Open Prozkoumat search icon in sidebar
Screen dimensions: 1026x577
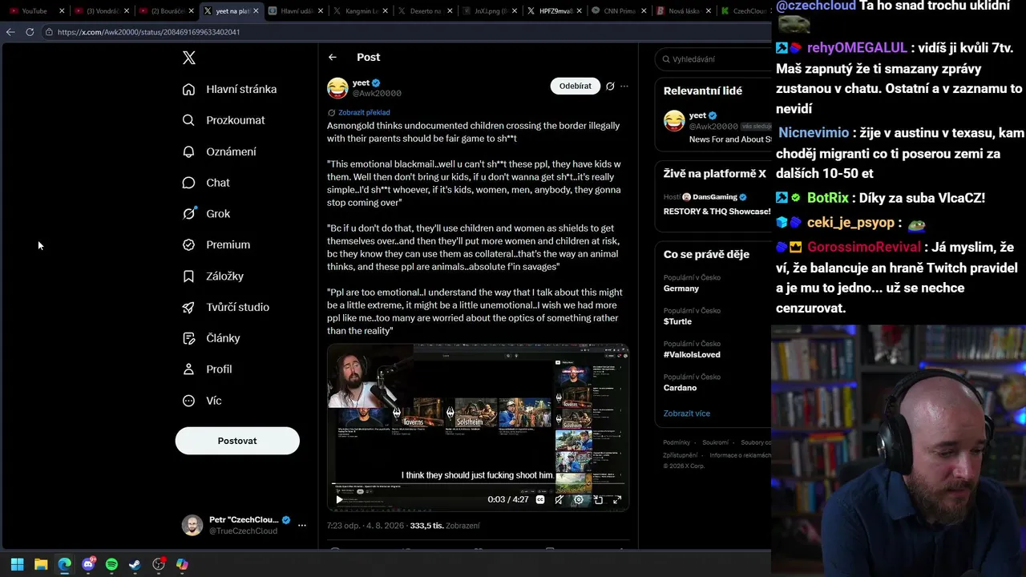tap(188, 120)
